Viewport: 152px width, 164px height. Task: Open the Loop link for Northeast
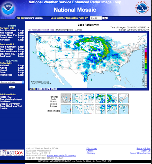[21, 40]
